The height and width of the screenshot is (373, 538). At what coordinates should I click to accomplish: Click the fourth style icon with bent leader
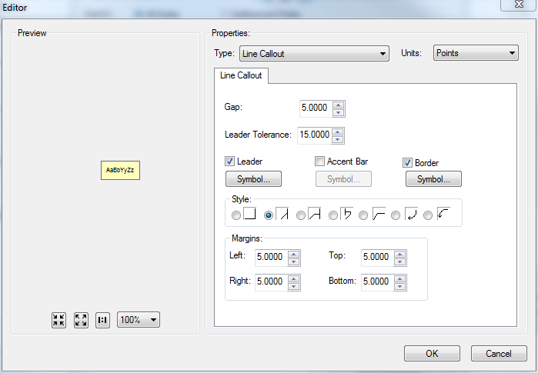point(346,213)
